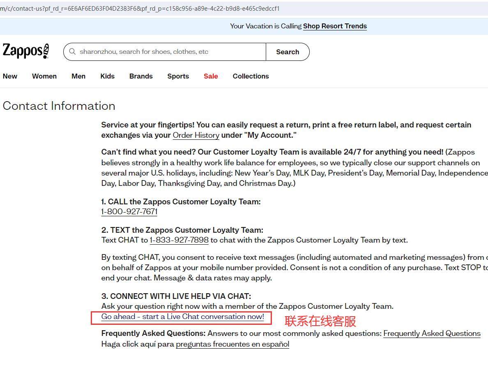Click the browser address bar URL

tap(140, 8)
